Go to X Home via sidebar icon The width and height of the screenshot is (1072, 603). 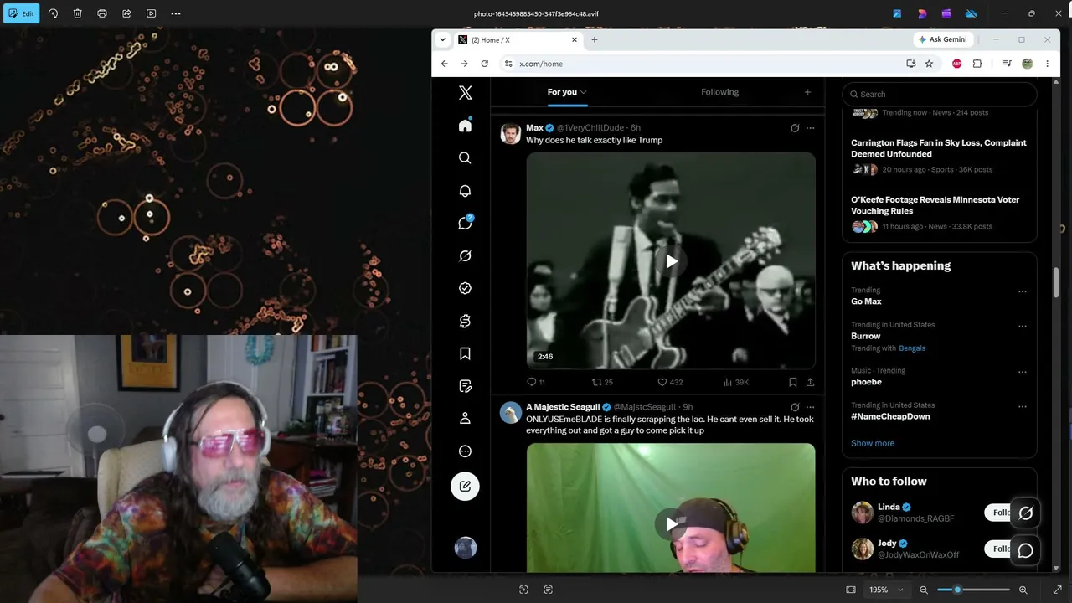point(466,126)
